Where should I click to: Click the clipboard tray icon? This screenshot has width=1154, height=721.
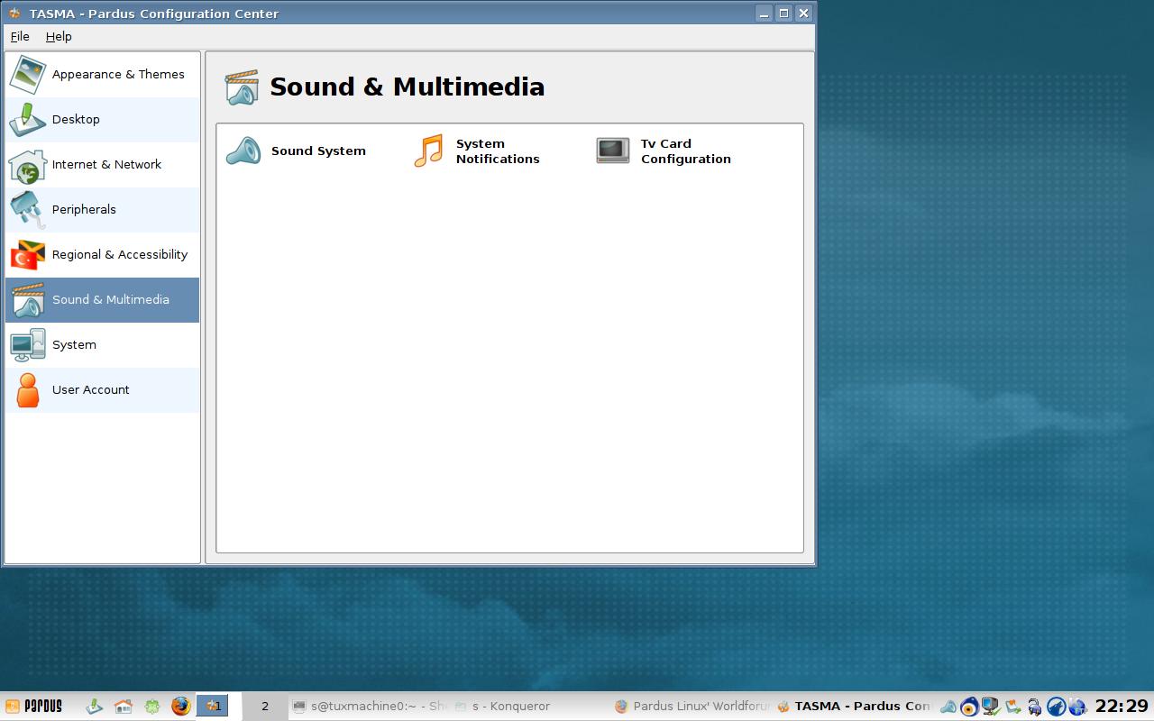coord(1013,707)
